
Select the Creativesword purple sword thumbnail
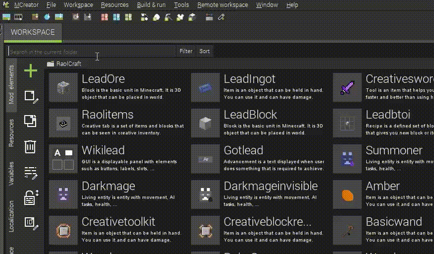pos(347,88)
